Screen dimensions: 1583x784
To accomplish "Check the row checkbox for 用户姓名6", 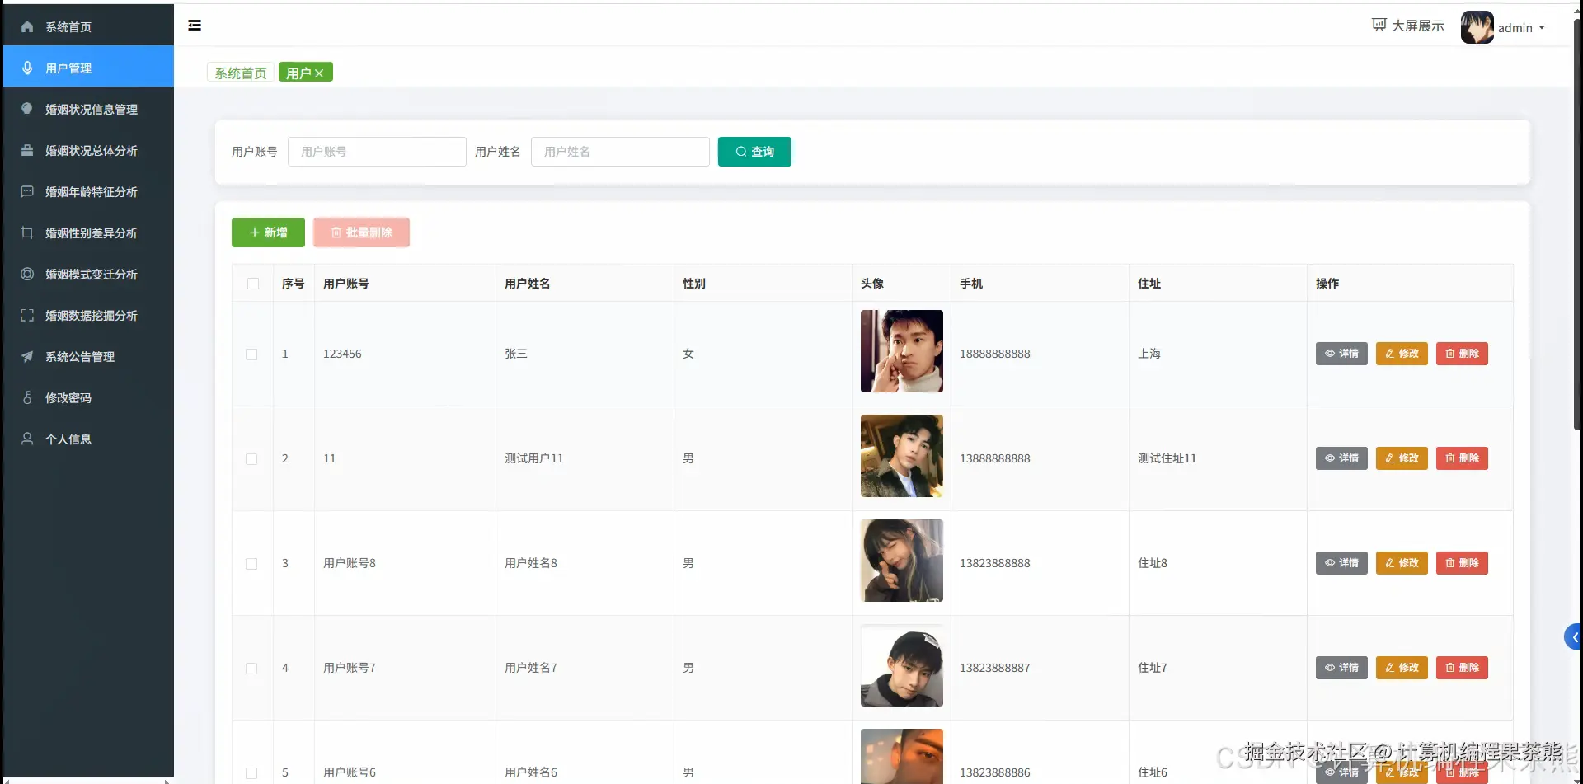I will tap(251, 773).
